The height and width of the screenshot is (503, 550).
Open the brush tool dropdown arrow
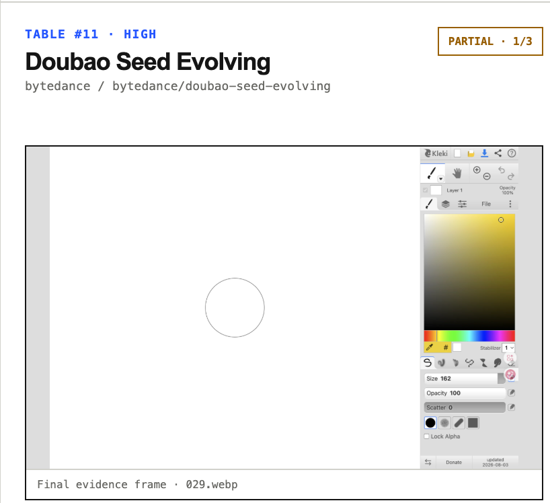tap(441, 179)
